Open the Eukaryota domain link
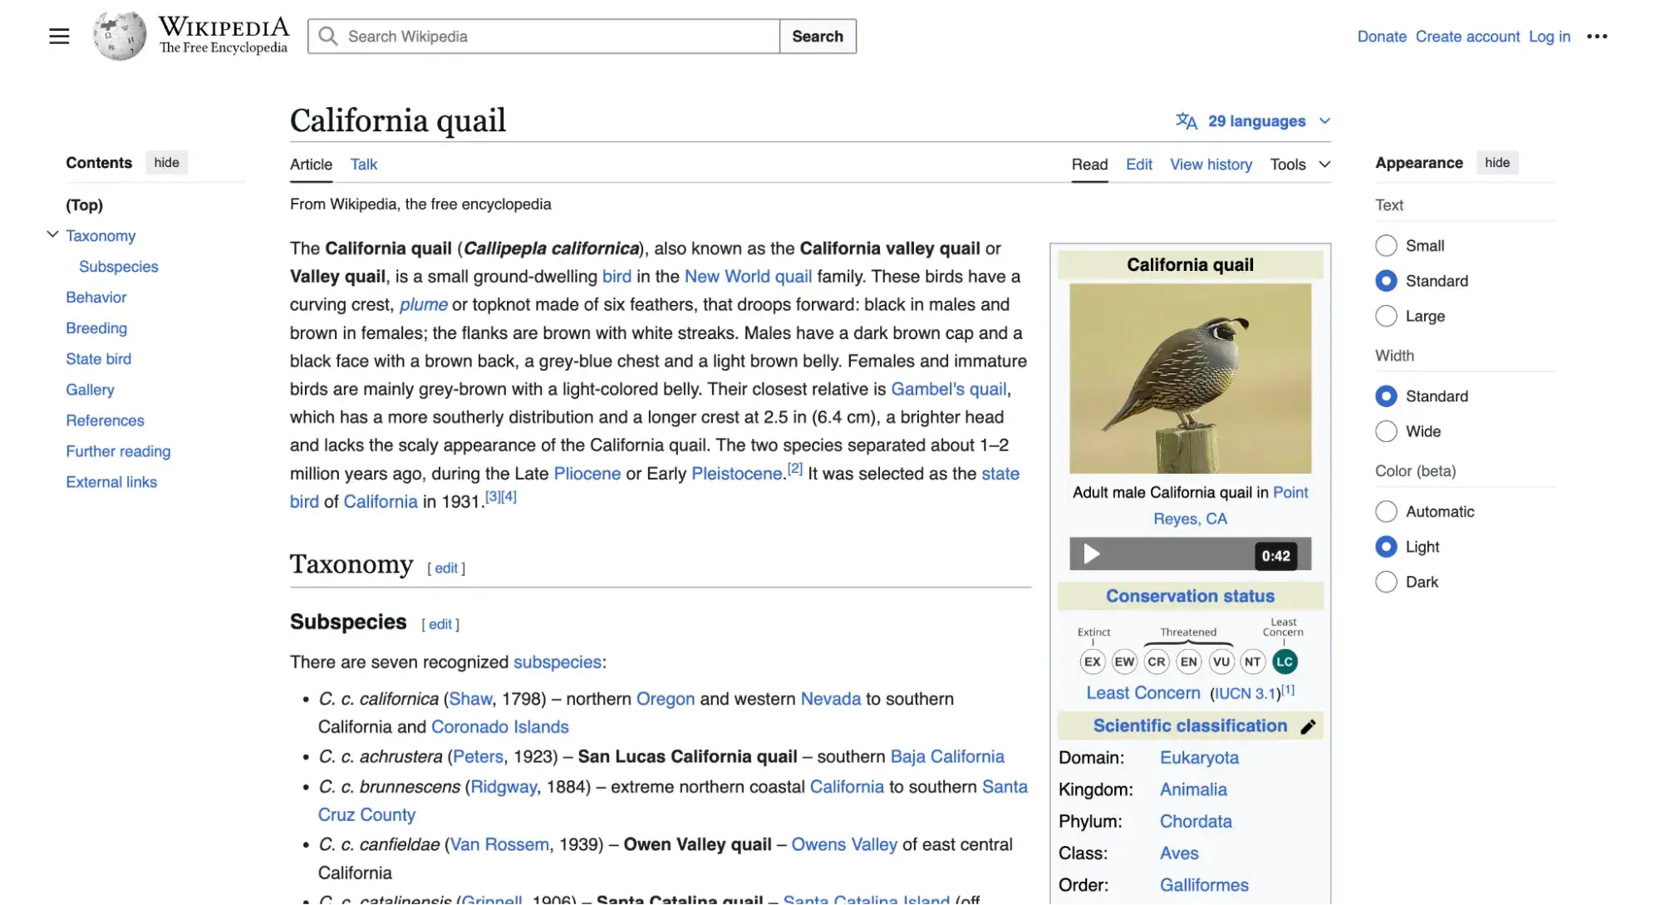The image size is (1661, 905). click(x=1199, y=759)
